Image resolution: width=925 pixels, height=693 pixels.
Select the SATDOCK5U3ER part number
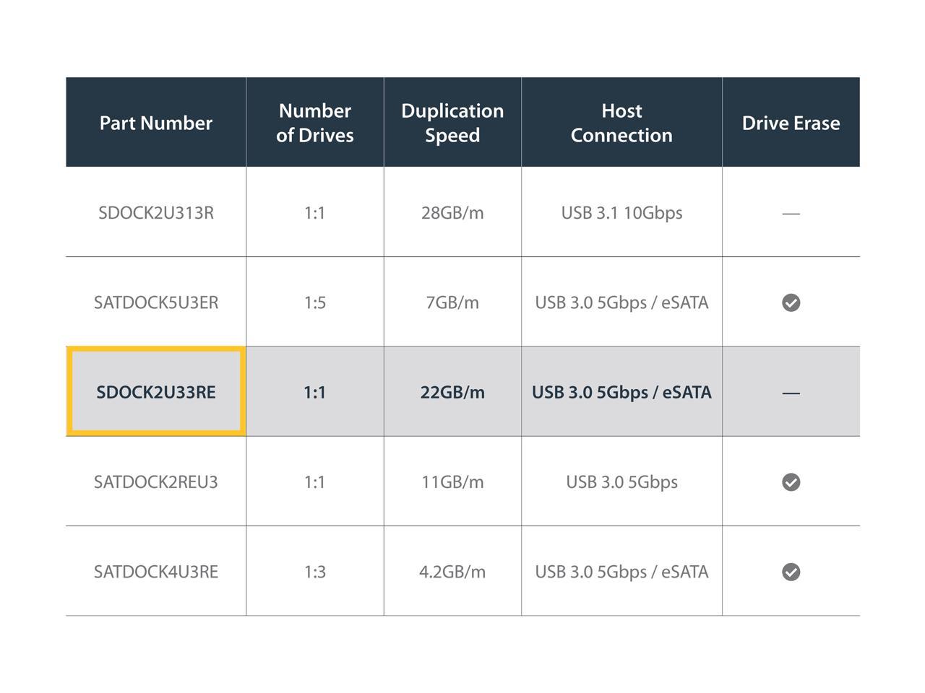click(156, 302)
